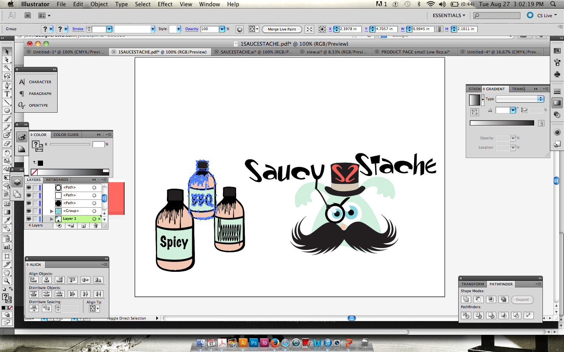Pick the Magic Wand tool

point(7,68)
